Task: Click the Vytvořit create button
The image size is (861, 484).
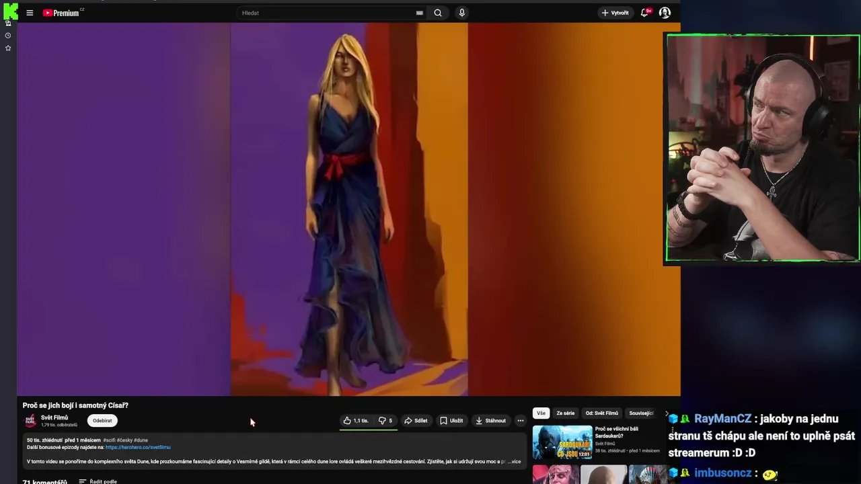Action: point(615,13)
